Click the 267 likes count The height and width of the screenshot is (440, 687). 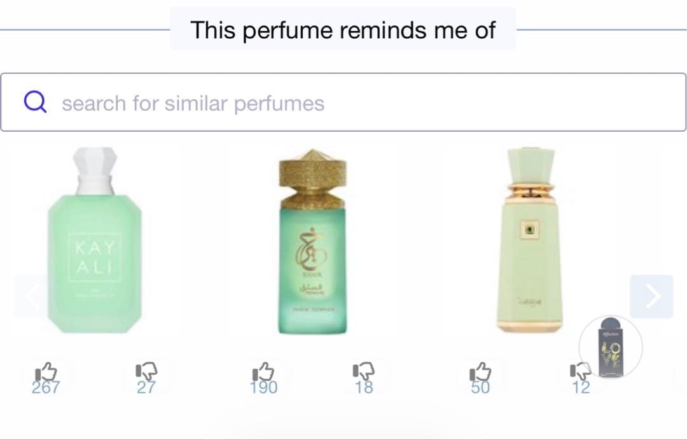[46, 388]
